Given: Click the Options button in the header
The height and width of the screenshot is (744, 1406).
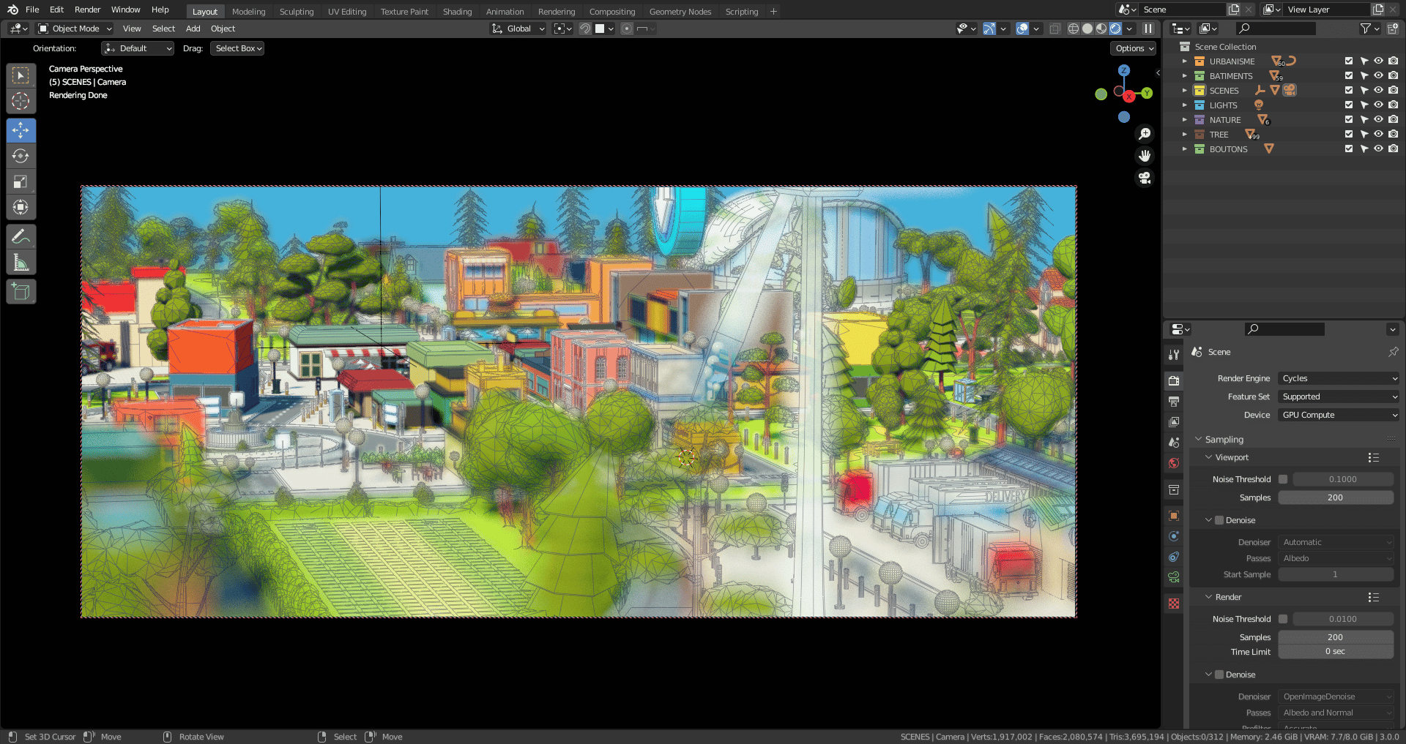Looking at the screenshot, I should tap(1133, 48).
